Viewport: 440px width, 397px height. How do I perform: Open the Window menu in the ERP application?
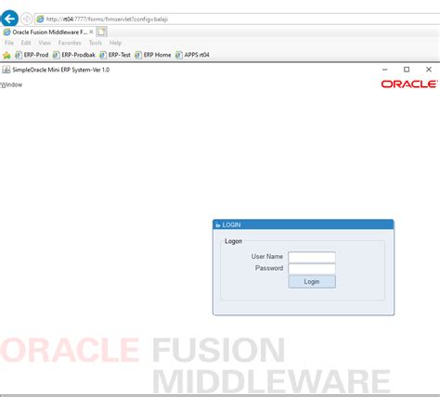coord(11,84)
